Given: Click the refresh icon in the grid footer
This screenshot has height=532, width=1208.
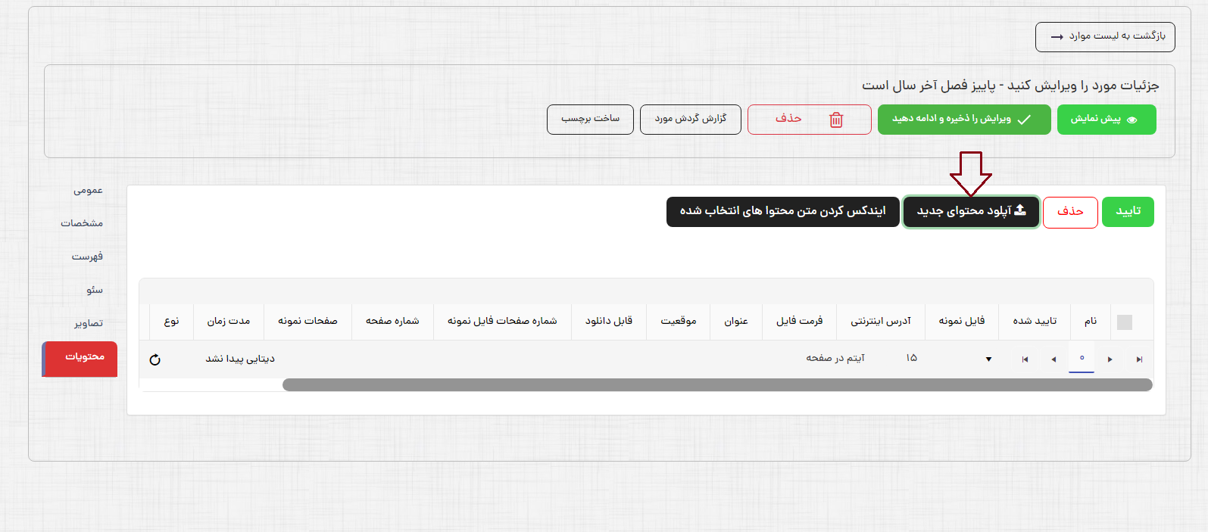Looking at the screenshot, I should coord(155,359).
